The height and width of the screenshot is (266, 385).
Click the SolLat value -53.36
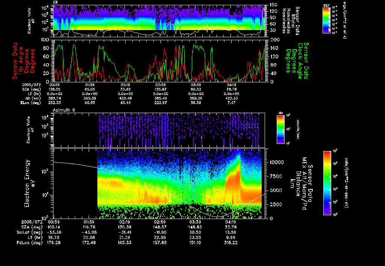(x=54, y=232)
